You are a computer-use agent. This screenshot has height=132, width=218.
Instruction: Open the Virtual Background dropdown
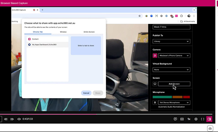[171, 70]
